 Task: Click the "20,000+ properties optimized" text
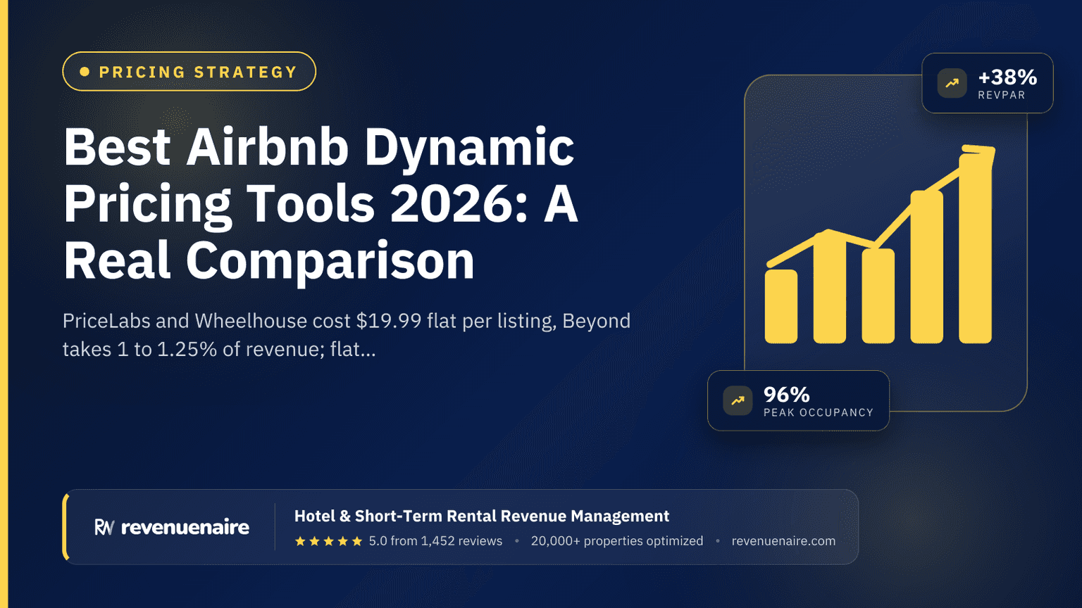pyautogui.click(x=617, y=541)
